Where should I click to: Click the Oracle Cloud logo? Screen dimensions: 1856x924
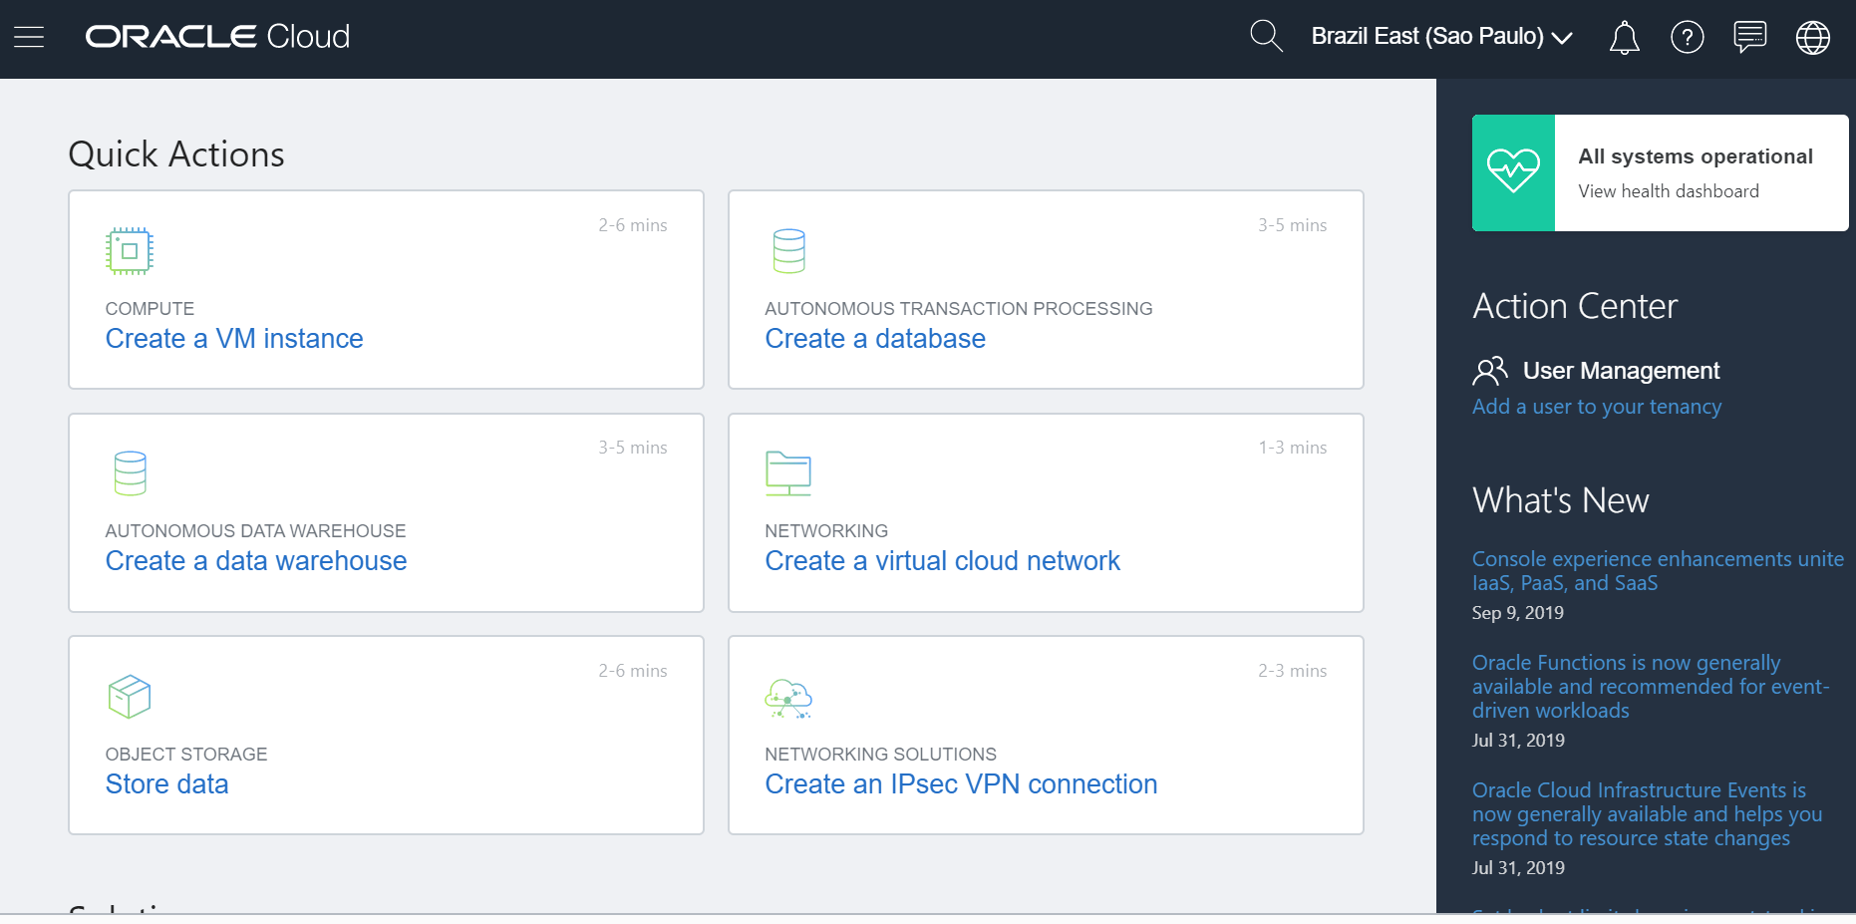tap(217, 37)
